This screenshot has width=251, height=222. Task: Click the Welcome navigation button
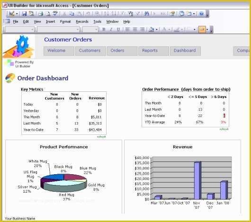click(59, 51)
